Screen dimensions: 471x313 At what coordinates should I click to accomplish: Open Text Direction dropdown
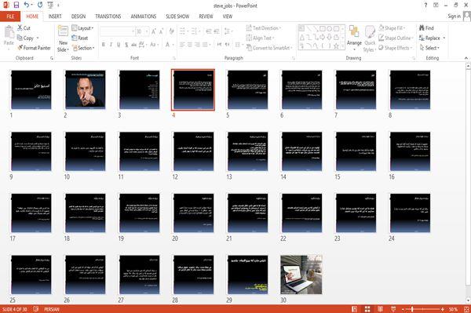(x=264, y=28)
